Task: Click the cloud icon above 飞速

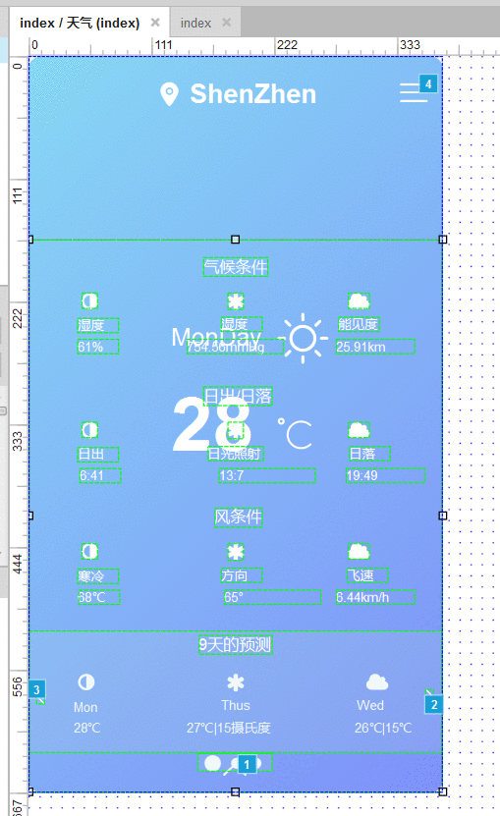Action: (359, 551)
